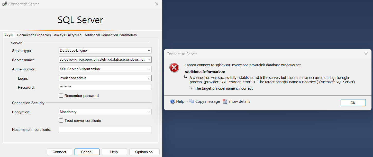Click the 'Cannot connect to' error message

click(x=243, y=65)
